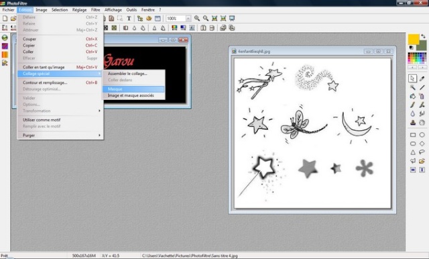Pick the clone stamp tool
Screen dimensions: 429x259
click(413, 122)
